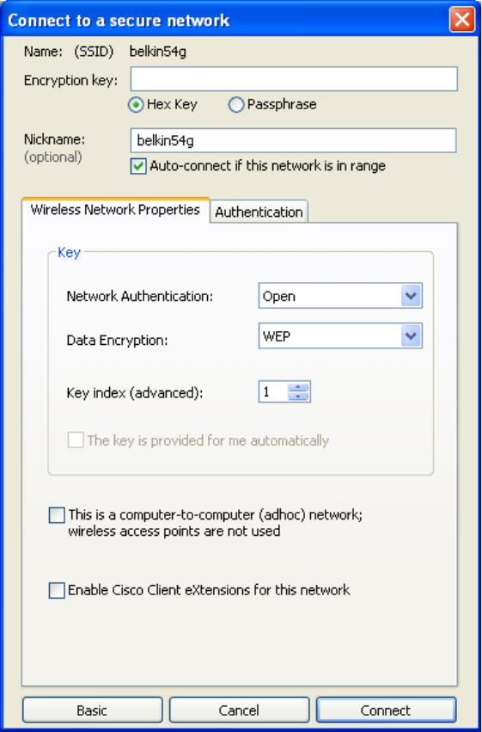Open the Network Authentication dropdown arrow
The width and height of the screenshot is (482, 732).
point(411,296)
